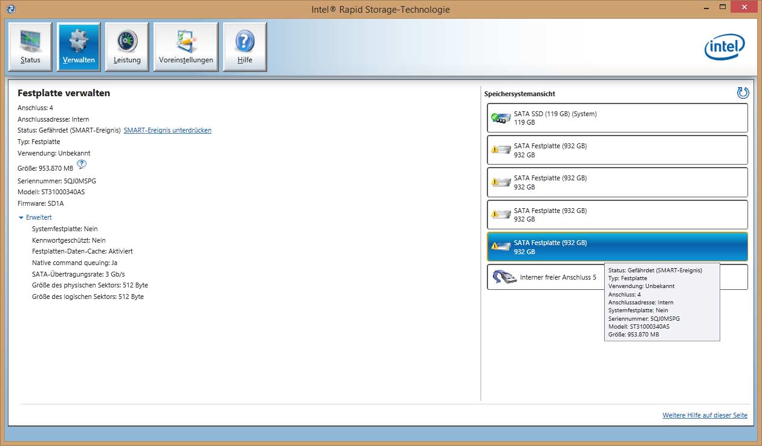Click the Intel logo

tap(725, 47)
